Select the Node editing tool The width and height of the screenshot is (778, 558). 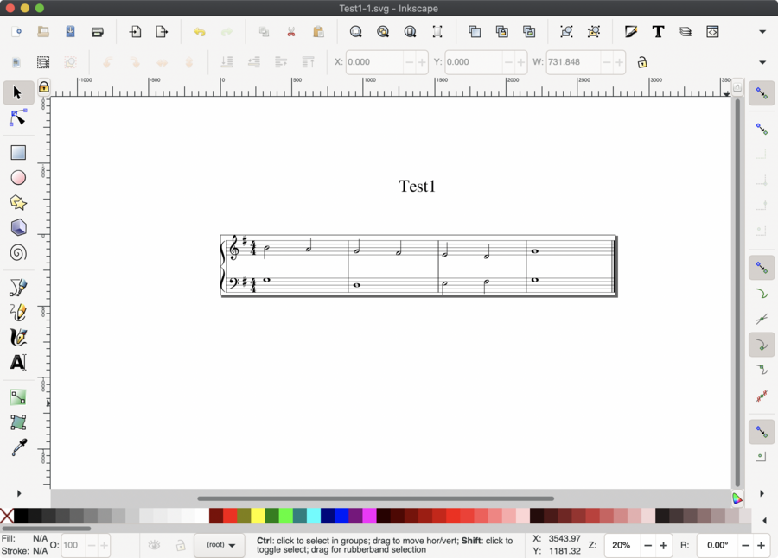pyautogui.click(x=18, y=118)
